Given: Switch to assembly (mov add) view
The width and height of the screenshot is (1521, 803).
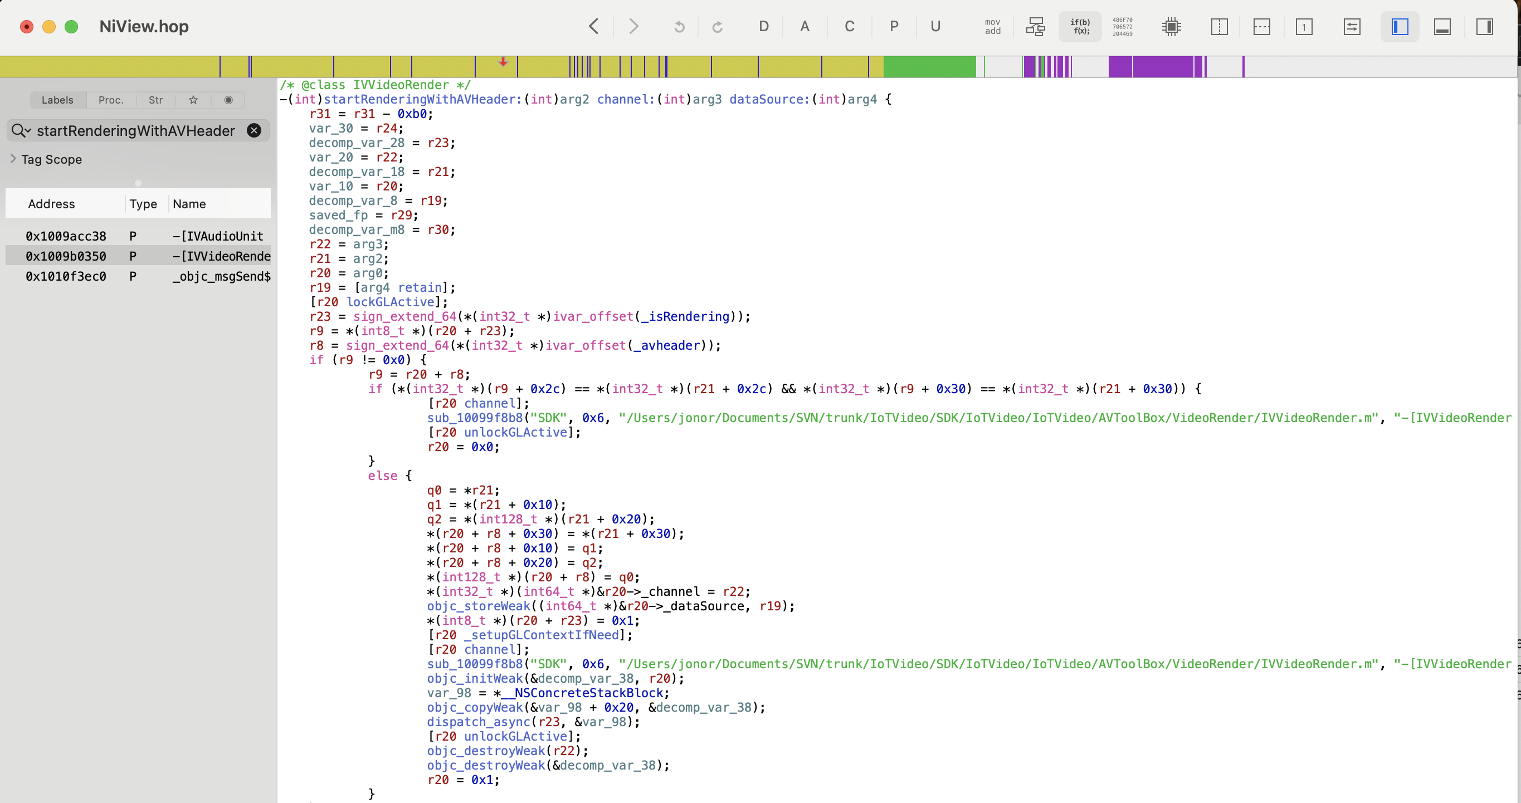Looking at the screenshot, I should pyautogui.click(x=992, y=27).
